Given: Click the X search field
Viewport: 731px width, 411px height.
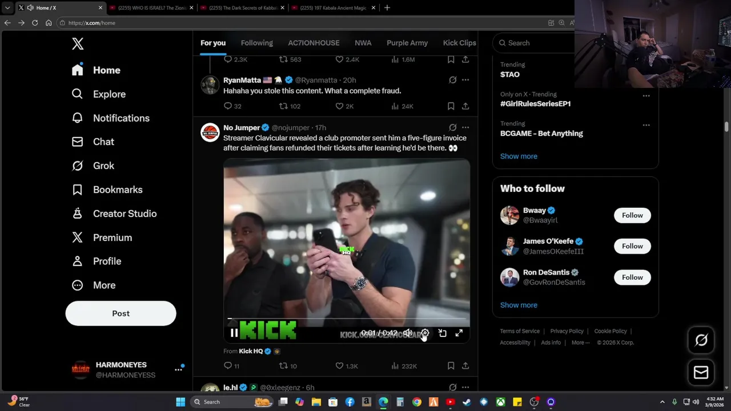Looking at the screenshot, I should pyautogui.click(x=534, y=43).
